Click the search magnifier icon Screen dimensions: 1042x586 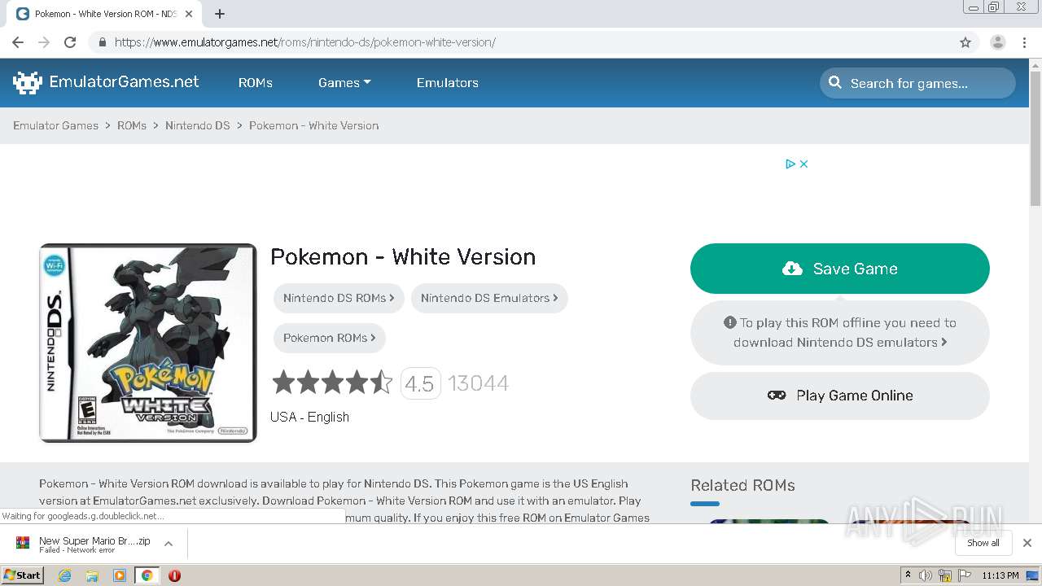point(835,82)
